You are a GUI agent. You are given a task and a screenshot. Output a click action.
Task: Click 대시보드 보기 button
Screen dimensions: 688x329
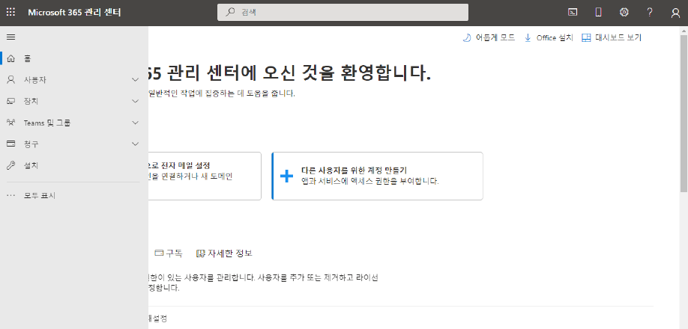coord(612,37)
